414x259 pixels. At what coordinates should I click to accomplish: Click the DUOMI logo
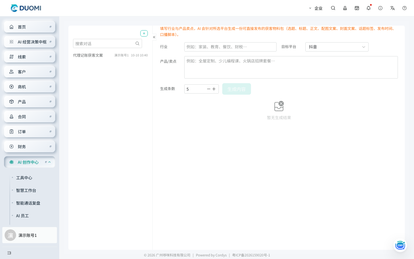tap(26, 8)
